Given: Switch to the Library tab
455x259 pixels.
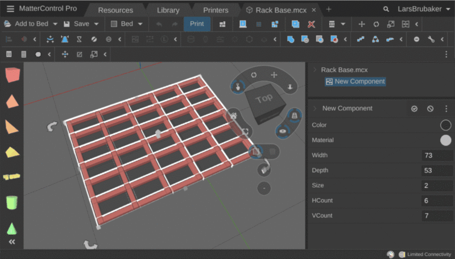Looking at the screenshot, I should 168,10.
